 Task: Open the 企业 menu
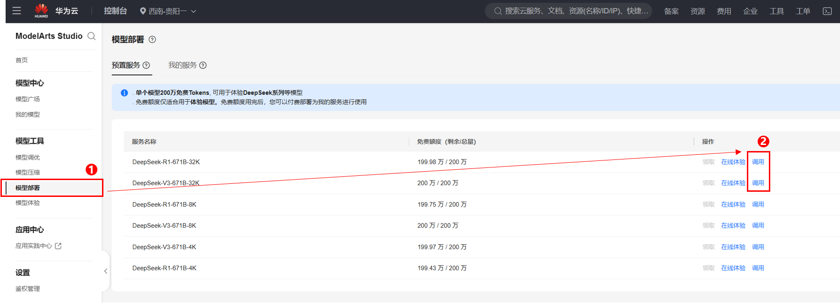point(750,11)
